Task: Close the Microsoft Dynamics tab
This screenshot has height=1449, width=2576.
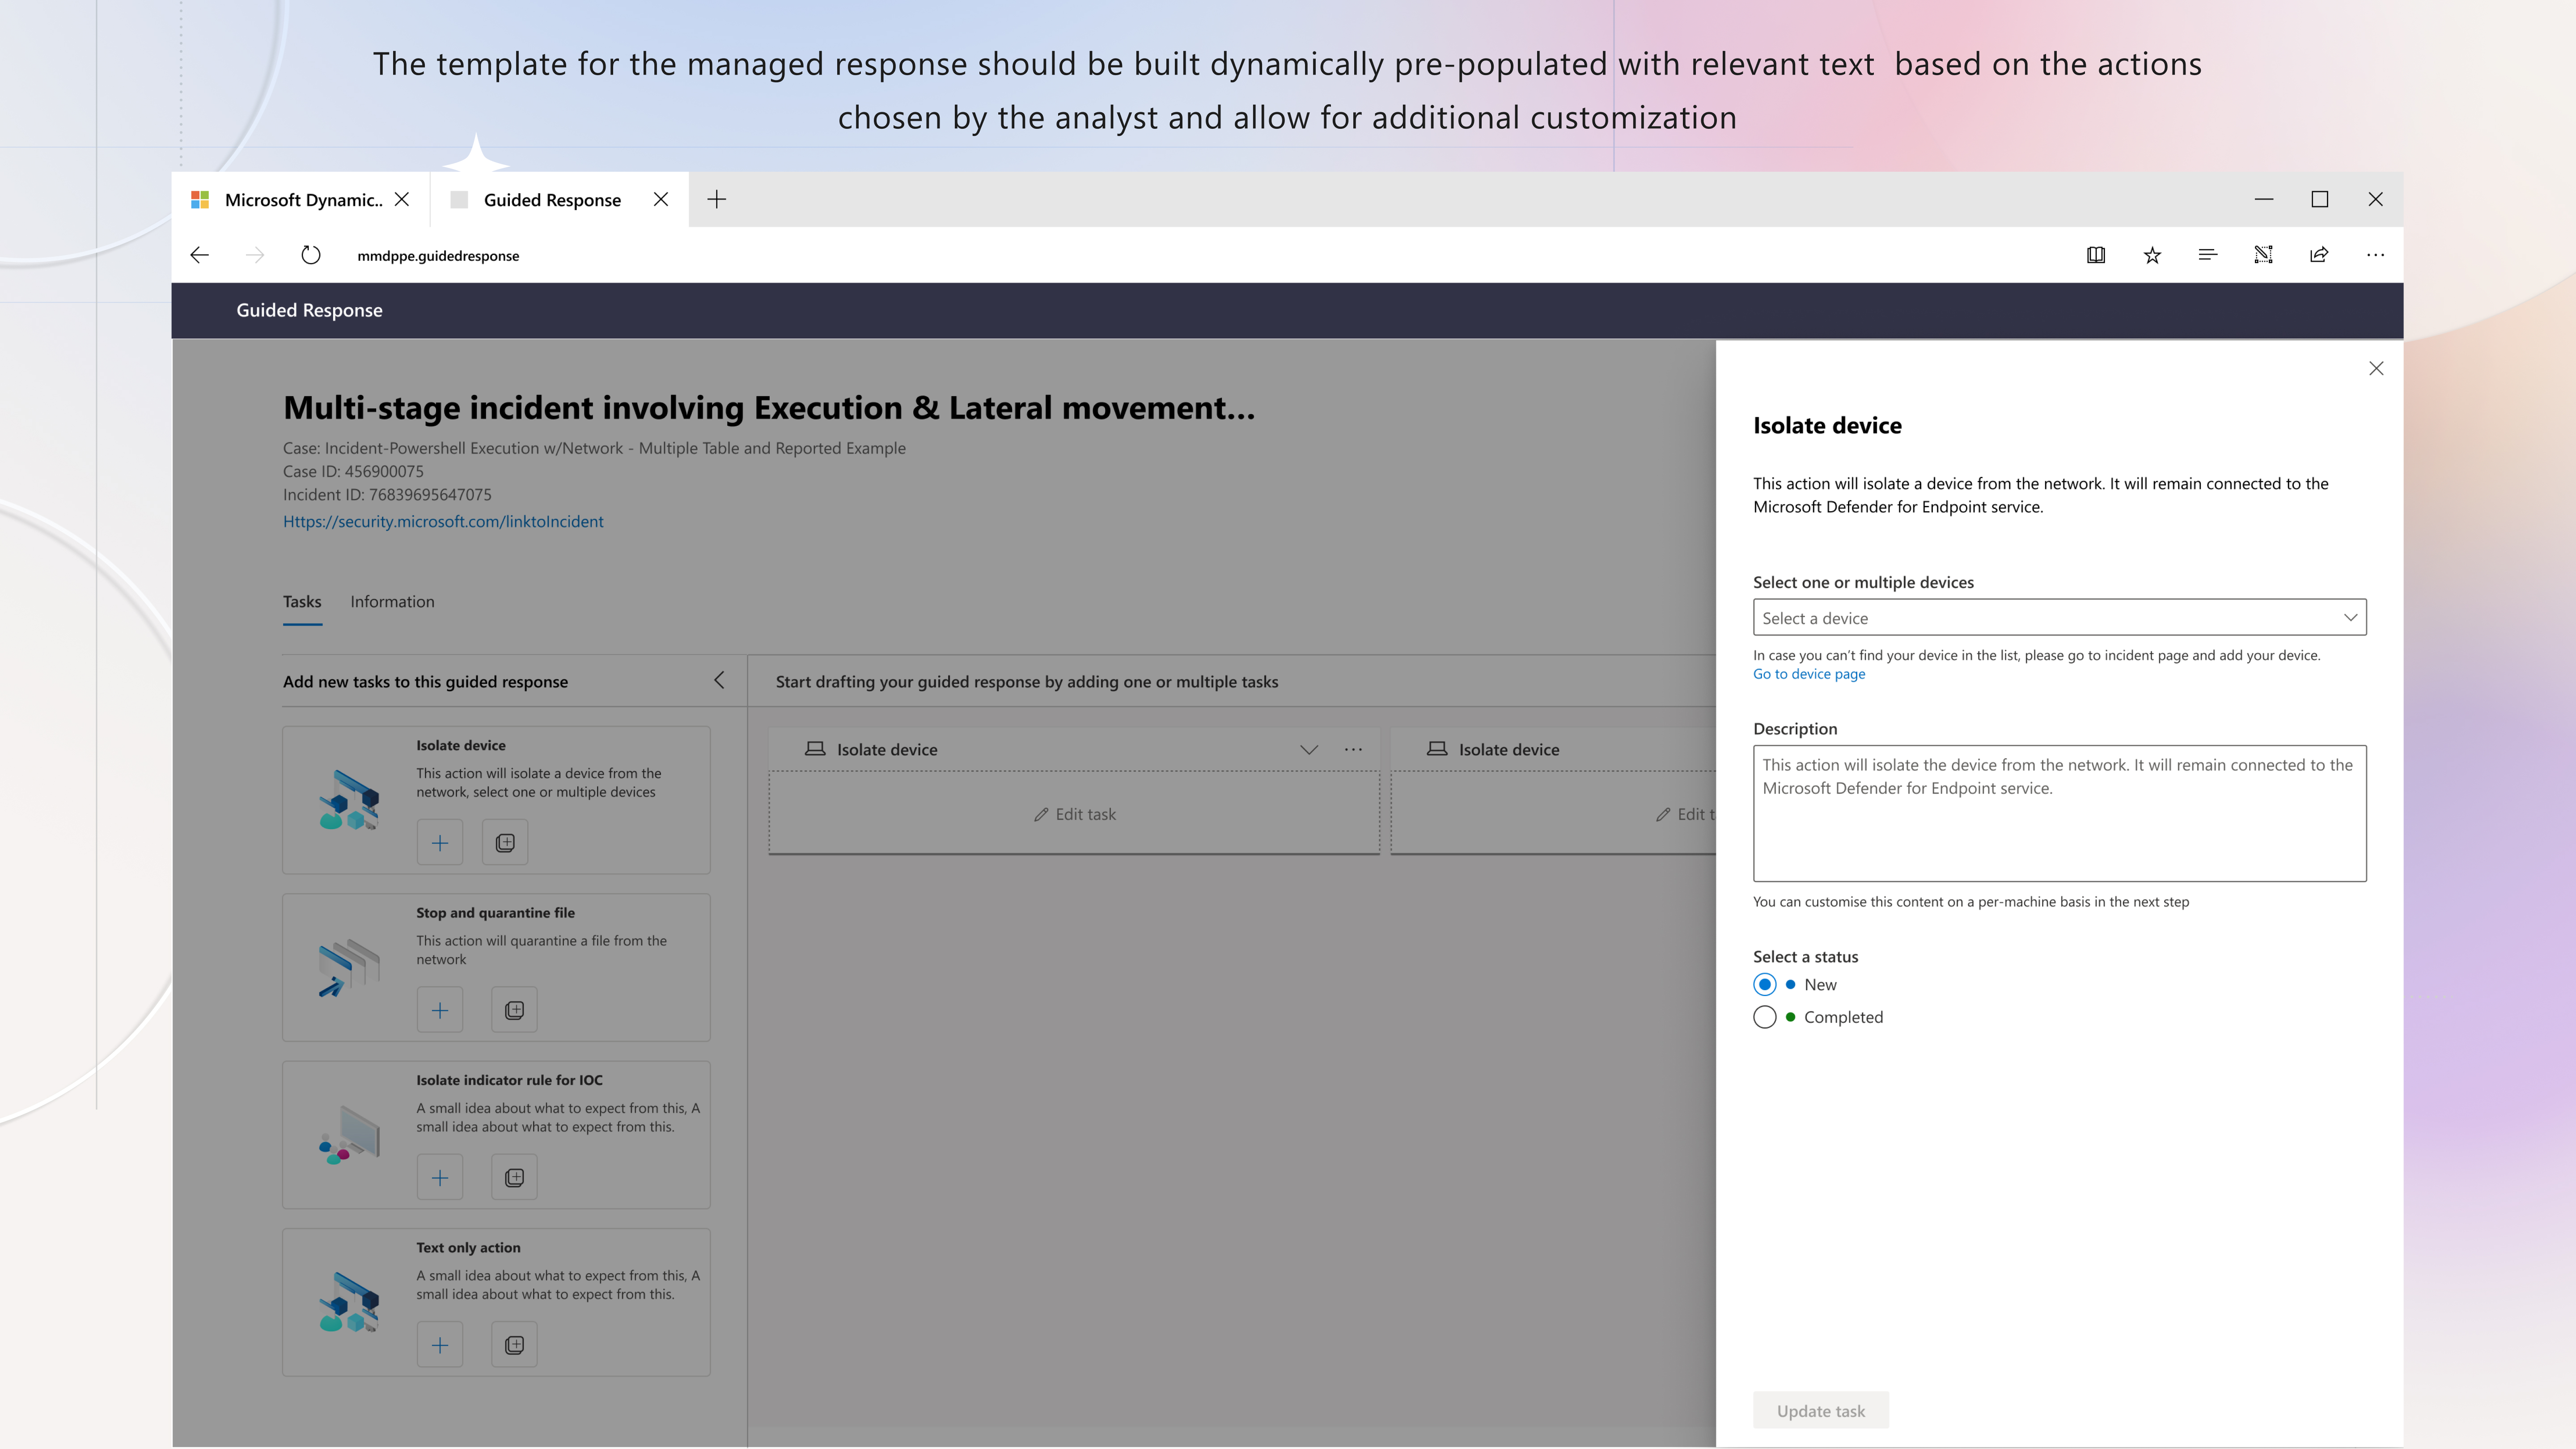Action: click(402, 199)
